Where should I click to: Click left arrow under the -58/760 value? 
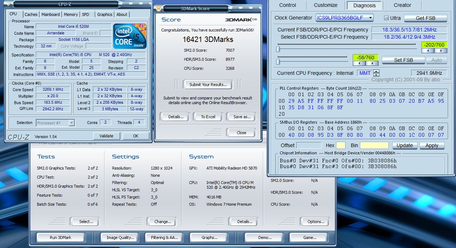[358, 63]
